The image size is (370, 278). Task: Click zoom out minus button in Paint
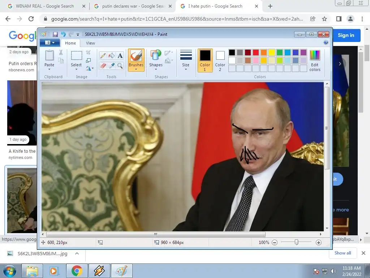click(275, 243)
